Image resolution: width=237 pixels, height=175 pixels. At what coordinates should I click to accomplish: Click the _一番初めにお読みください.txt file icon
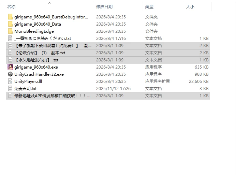tap(10, 39)
